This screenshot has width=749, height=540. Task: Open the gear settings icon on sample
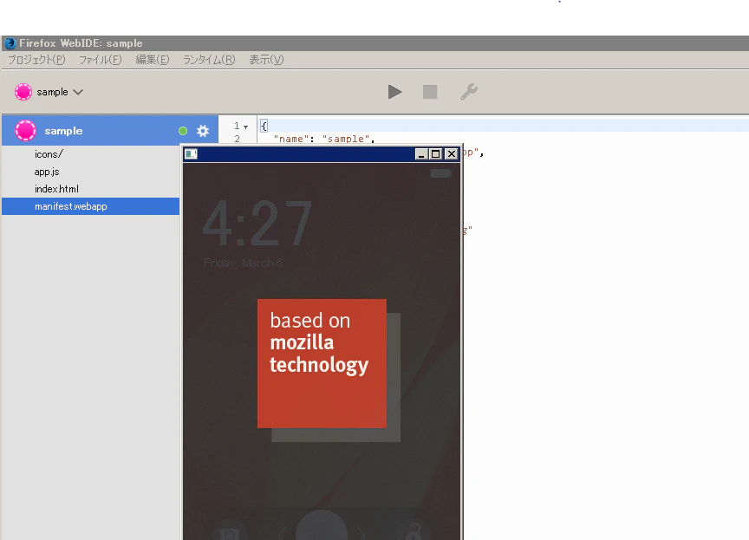tap(203, 131)
